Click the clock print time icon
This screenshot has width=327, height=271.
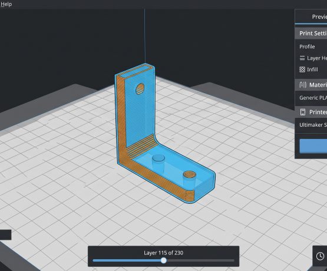320,256
